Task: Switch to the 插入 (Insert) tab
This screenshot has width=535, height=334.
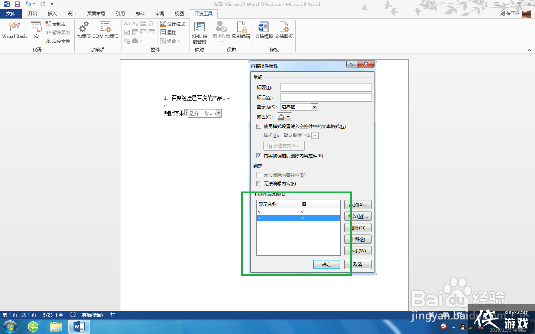Action: tap(52, 14)
